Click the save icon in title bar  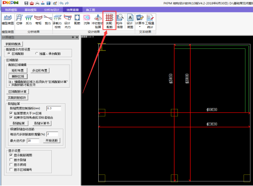point(26,3)
